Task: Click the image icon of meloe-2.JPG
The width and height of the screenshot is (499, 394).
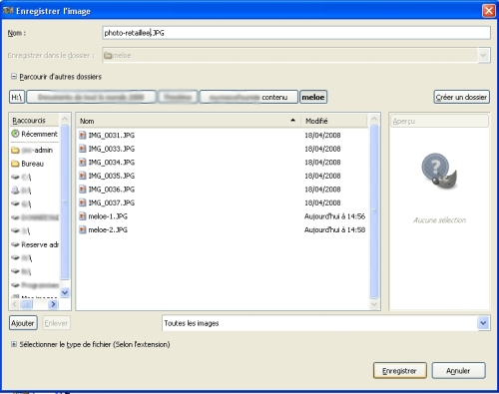Action: 83,229
